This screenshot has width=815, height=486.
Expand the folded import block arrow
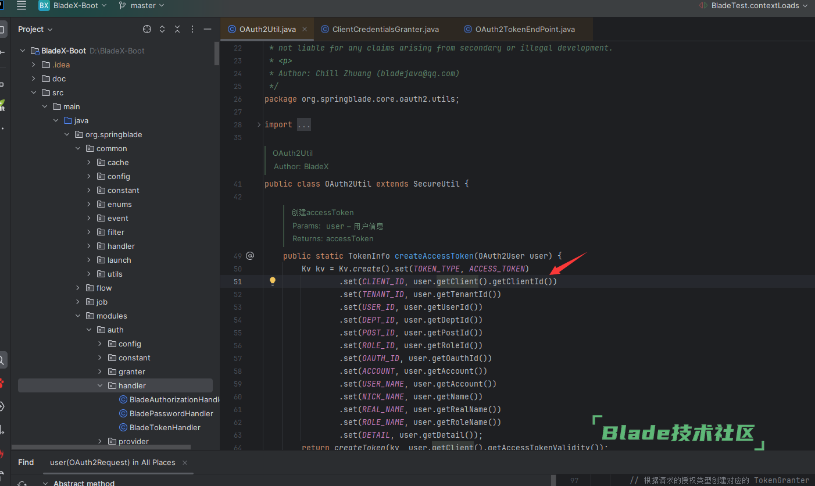(x=259, y=124)
